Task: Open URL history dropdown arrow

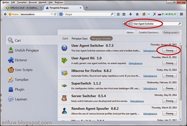Action: [x=52, y=14]
